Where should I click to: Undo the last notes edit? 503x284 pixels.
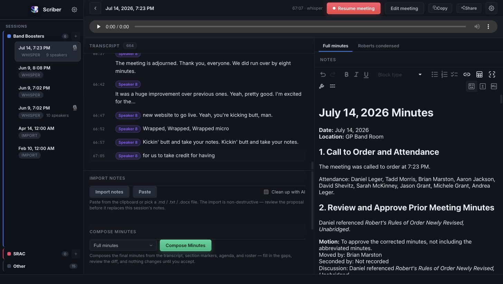[x=323, y=75]
